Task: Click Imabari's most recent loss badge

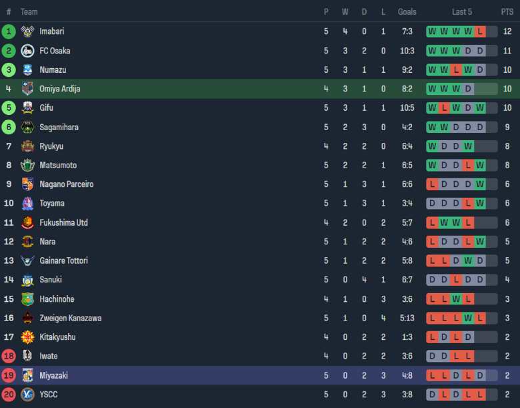Action: 480,31
